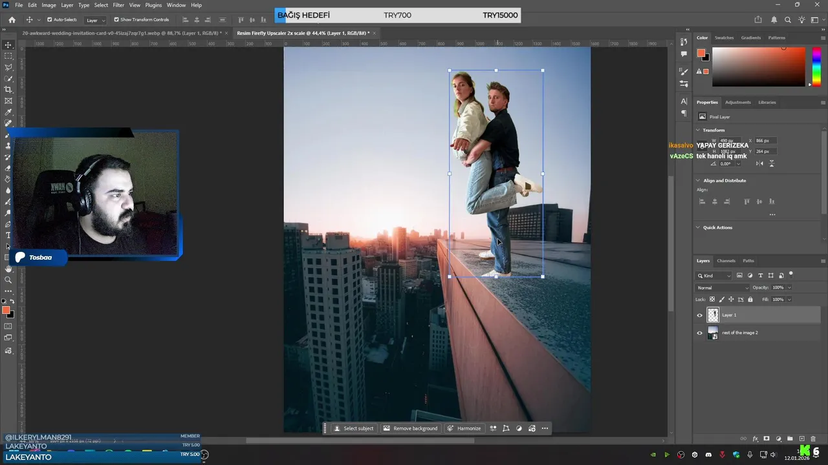This screenshot has height=465, width=828.
Task: Collapse the Align and Distribute section
Action: (x=698, y=181)
